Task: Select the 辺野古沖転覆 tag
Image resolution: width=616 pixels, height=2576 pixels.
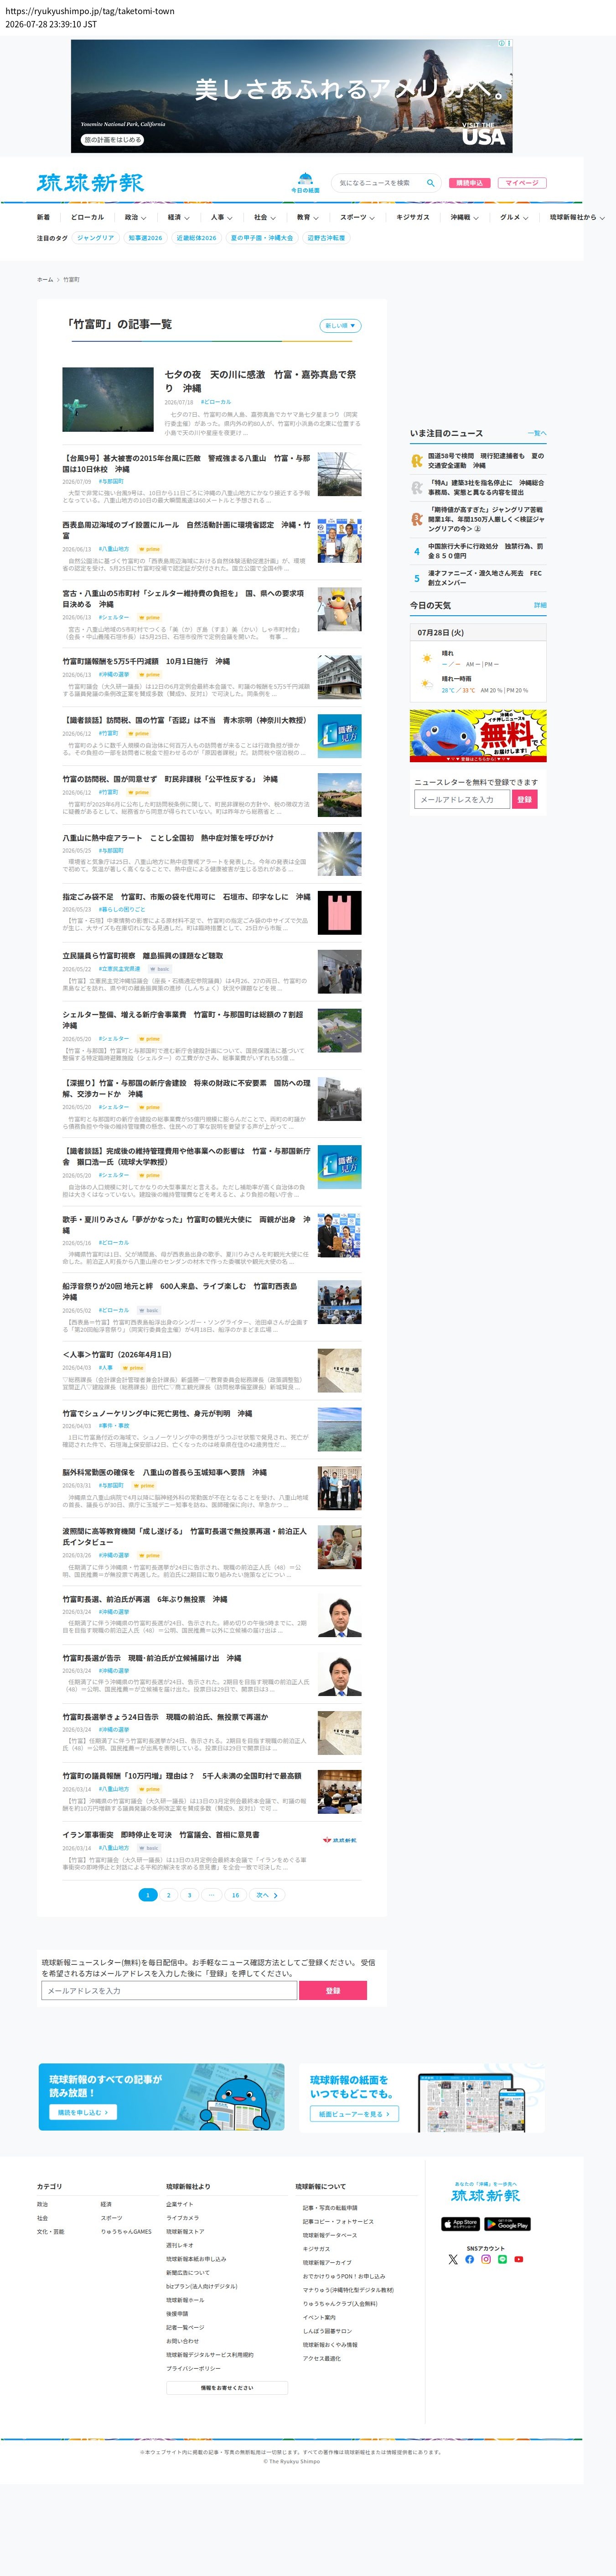Action: [x=326, y=238]
